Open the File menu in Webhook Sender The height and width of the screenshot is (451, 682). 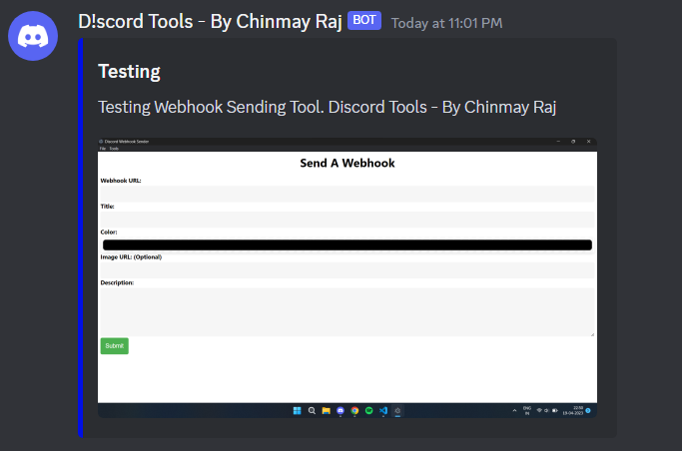103,149
